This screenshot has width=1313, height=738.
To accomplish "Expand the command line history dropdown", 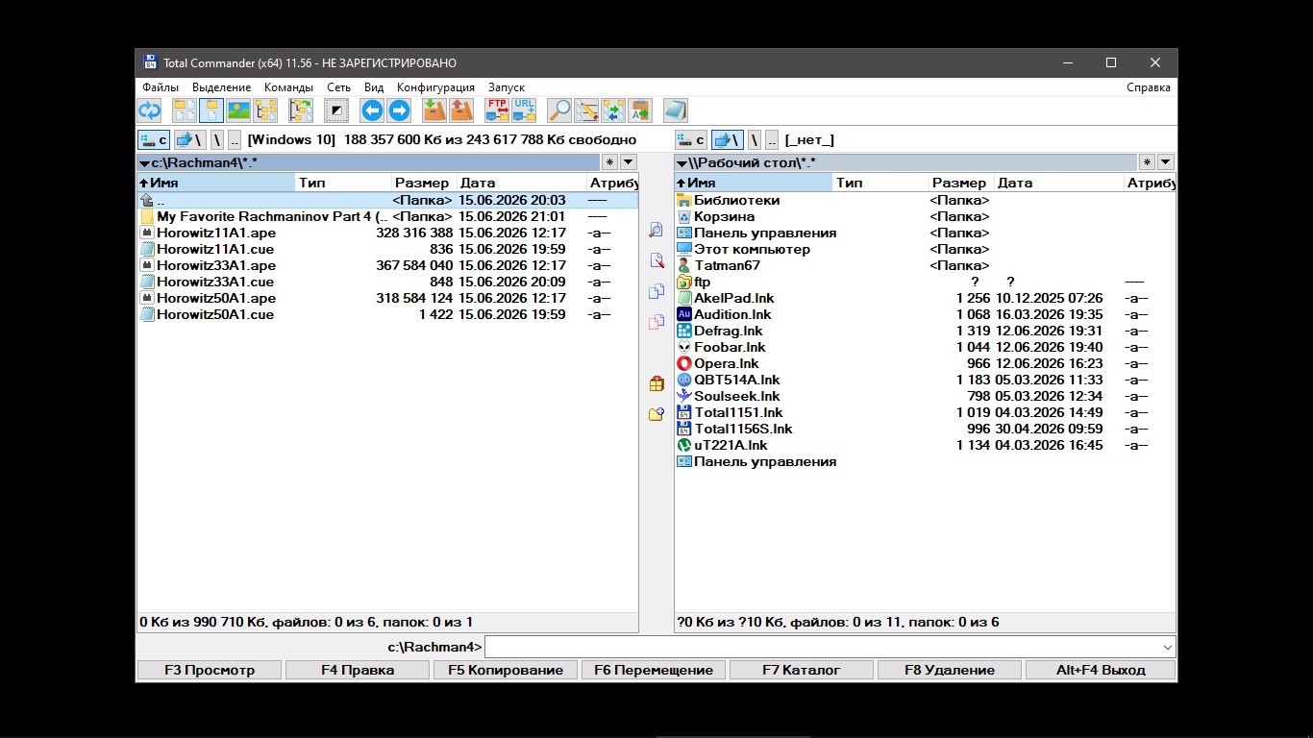I will (x=1168, y=647).
